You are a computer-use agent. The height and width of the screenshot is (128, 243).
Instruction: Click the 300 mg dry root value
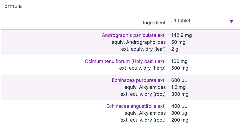click(179, 94)
